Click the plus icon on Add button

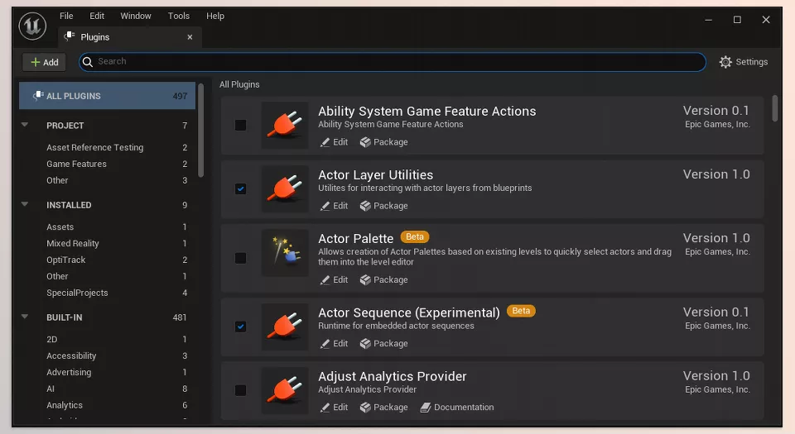(35, 62)
